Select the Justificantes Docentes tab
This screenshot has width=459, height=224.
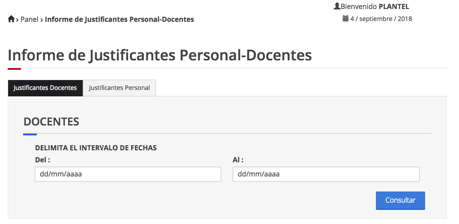tap(45, 88)
